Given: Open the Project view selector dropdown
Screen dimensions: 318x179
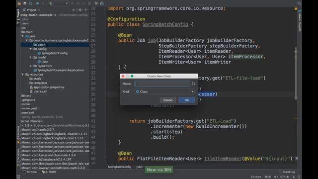Looking at the screenshot, I should (32, 10).
